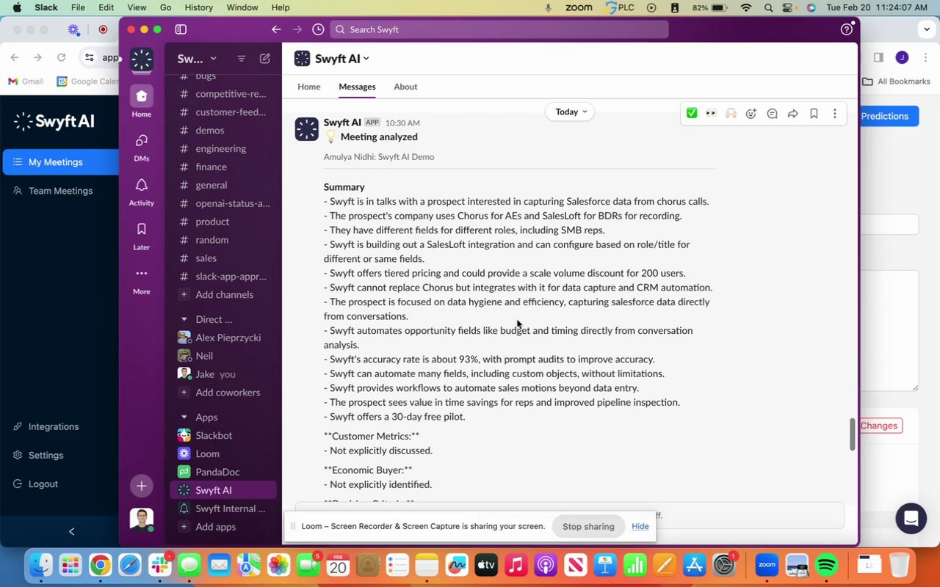
Task: React with raised hands emoji
Action: tap(731, 114)
